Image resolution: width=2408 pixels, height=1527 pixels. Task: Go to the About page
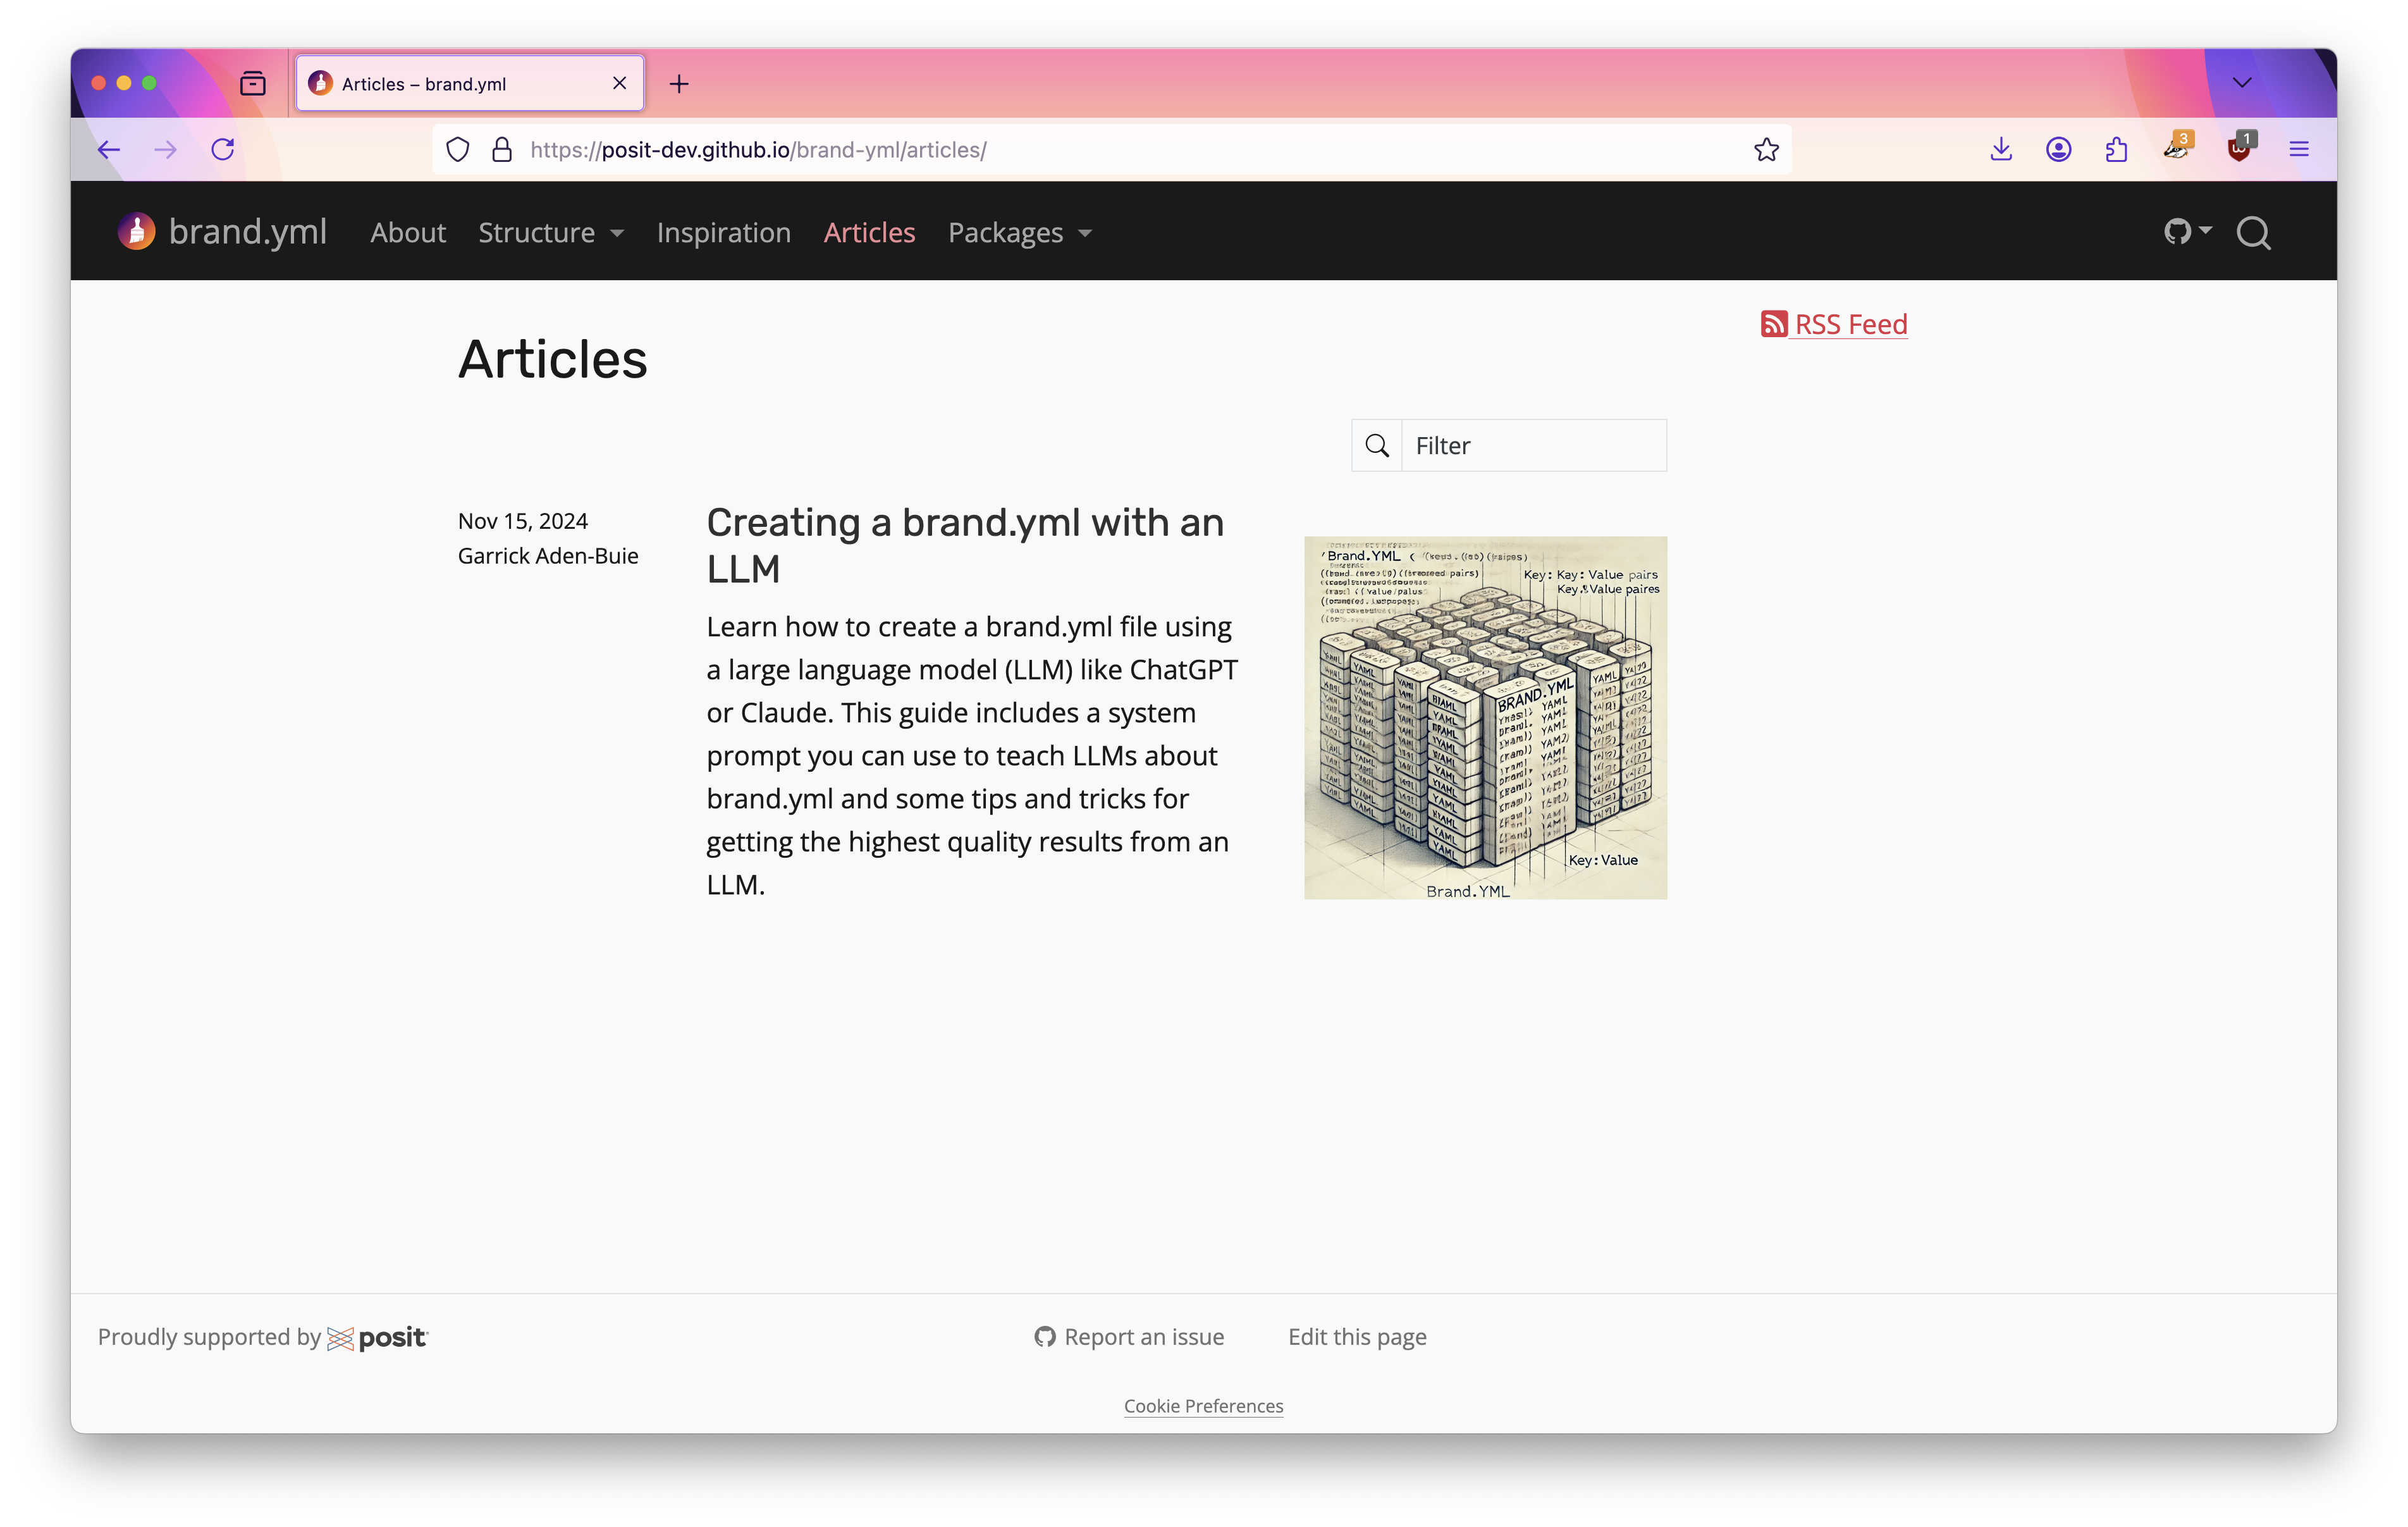tap(408, 233)
